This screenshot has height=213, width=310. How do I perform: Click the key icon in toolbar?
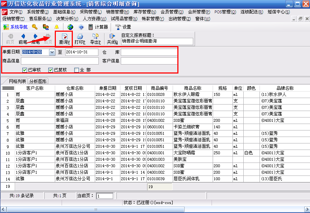(35, 27)
